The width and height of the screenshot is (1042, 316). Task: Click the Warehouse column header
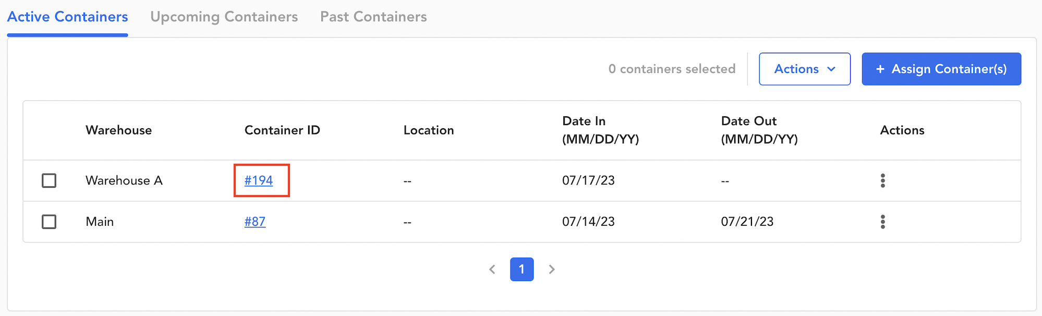coord(119,130)
